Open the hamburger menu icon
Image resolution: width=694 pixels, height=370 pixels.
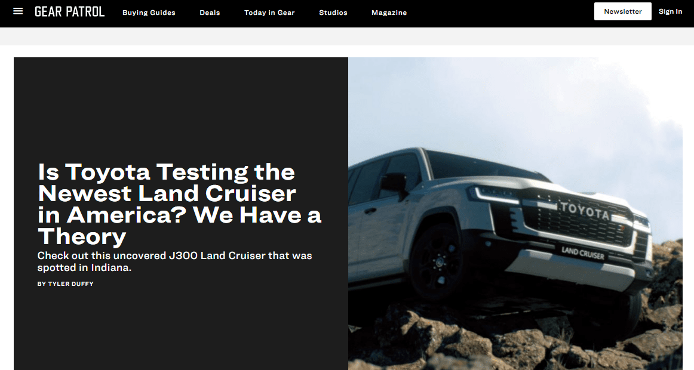[18, 11]
